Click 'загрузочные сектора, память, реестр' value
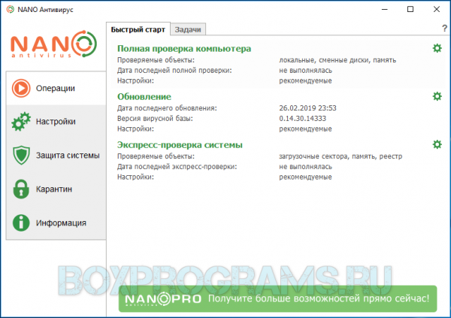Image resolution: width=451 pixels, height=318 pixels. pos(341,156)
